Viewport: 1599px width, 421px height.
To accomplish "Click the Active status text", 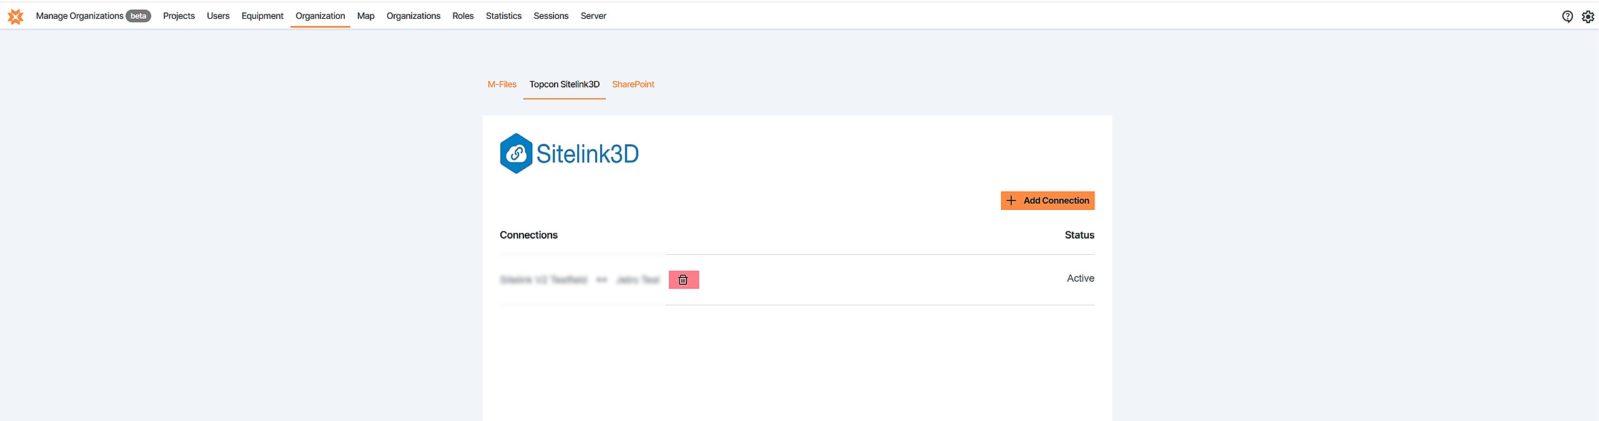I will [1081, 279].
